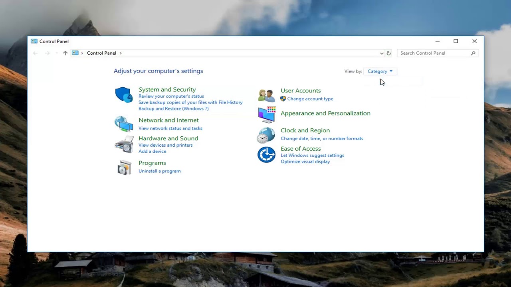This screenshot has width=511, height=287.
Task: Go up one level with the up arrow
Action: coord(65,53)
